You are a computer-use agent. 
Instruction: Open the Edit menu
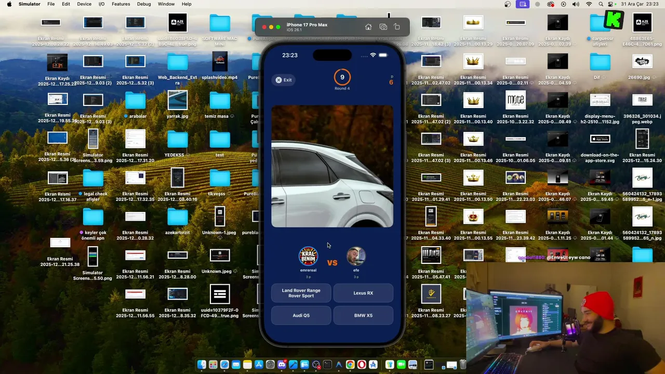point(66,4)
